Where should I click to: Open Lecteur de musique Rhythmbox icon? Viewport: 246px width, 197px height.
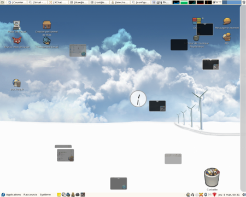pos(196,38)
